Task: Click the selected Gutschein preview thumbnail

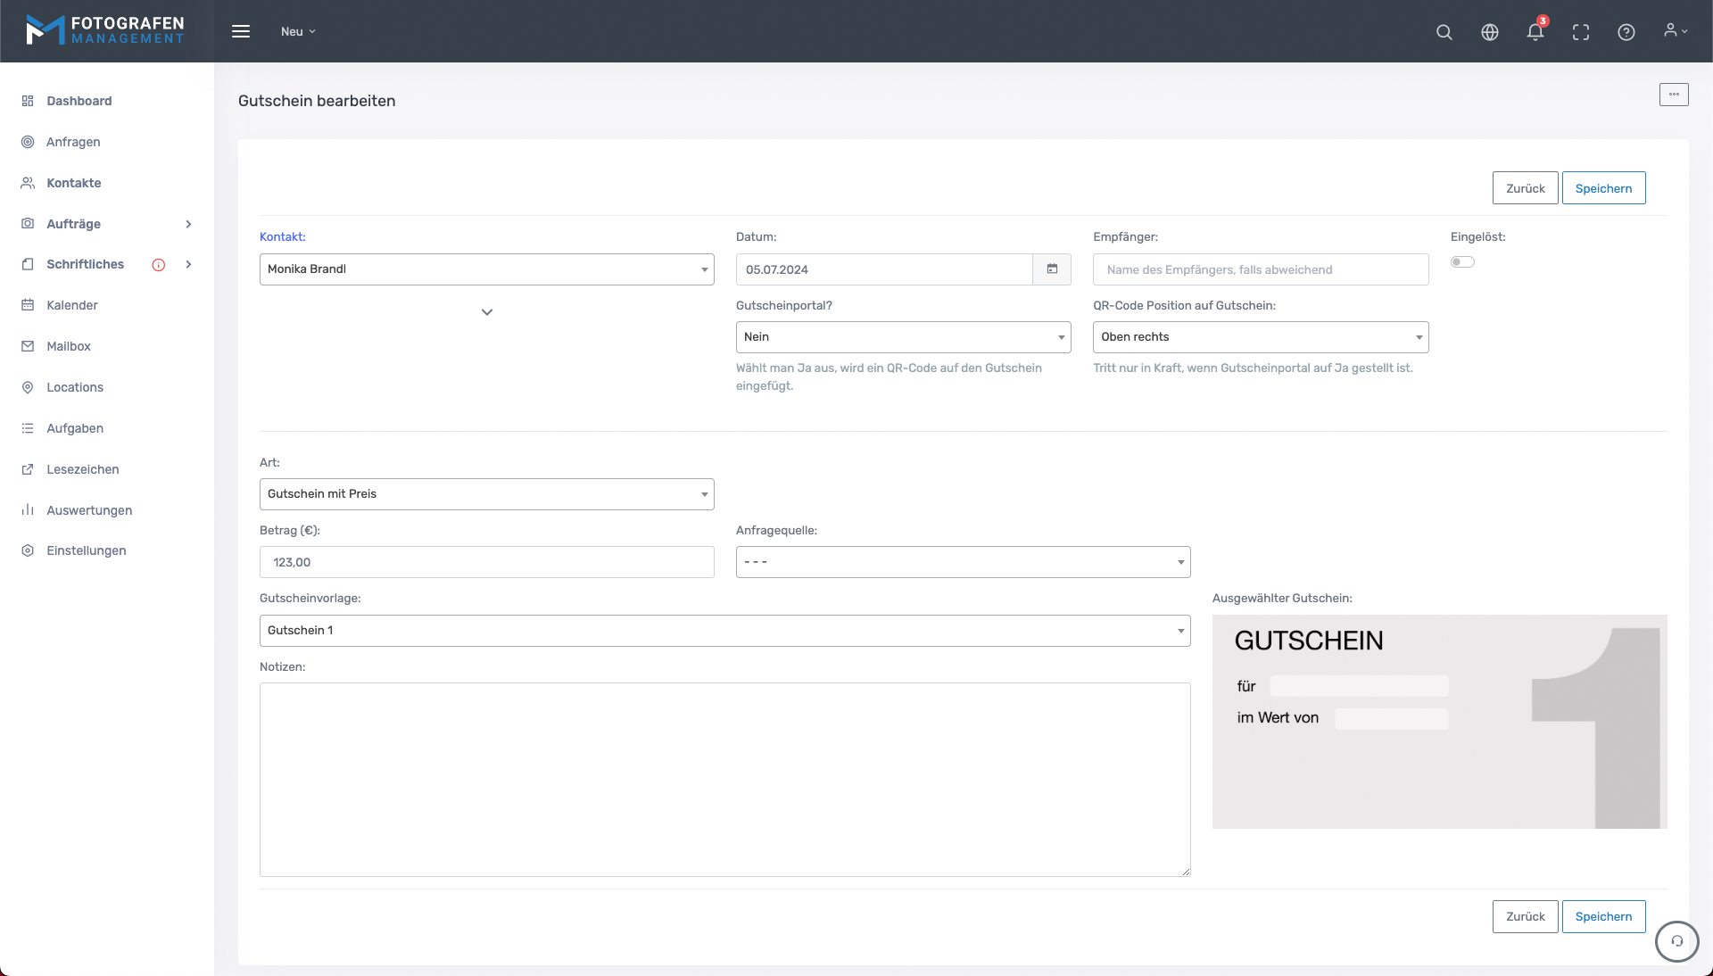Action: tap(1438, 722)
